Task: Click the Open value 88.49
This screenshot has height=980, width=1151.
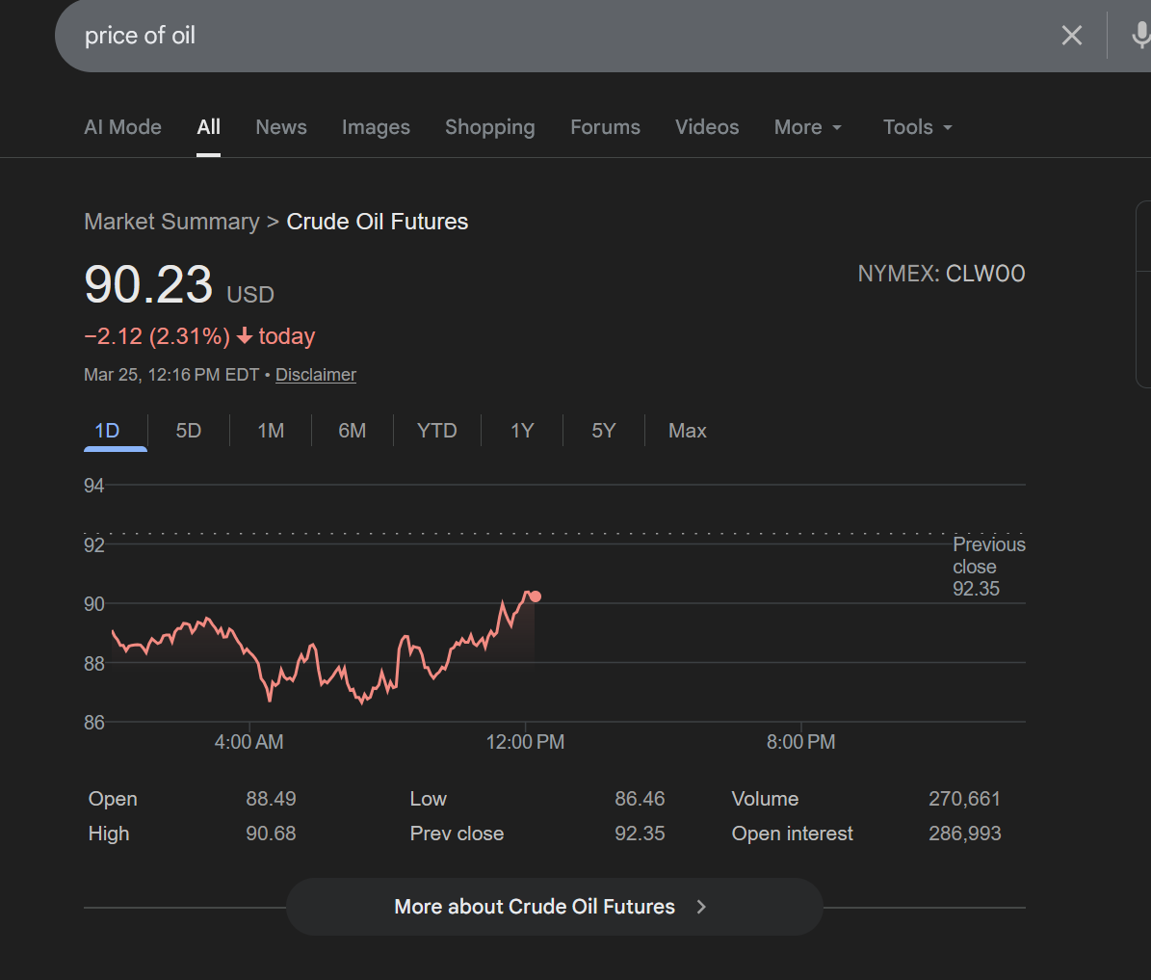Action: (271, 799)
